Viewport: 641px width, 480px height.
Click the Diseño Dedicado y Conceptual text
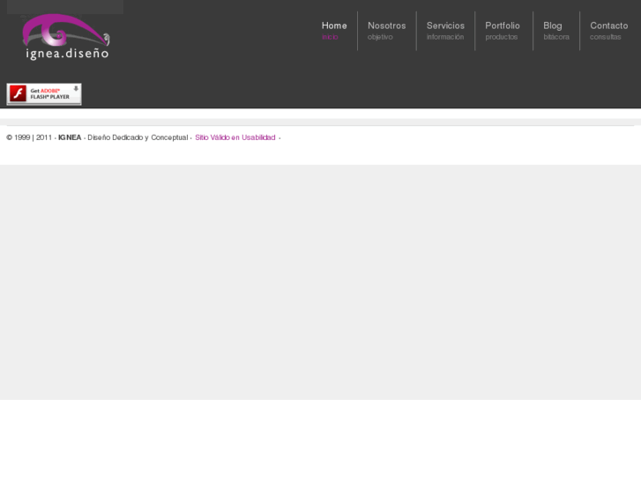138,137
